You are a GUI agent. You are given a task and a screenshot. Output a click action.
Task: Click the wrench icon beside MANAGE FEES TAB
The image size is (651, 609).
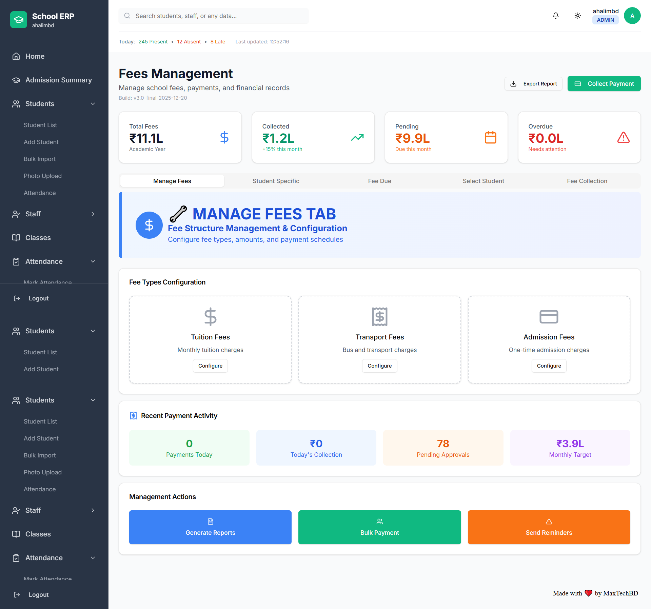(x=178, y=214)
